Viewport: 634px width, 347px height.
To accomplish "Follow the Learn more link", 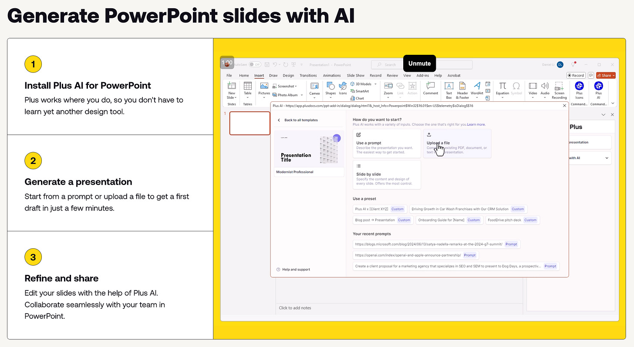I will 476,124.
